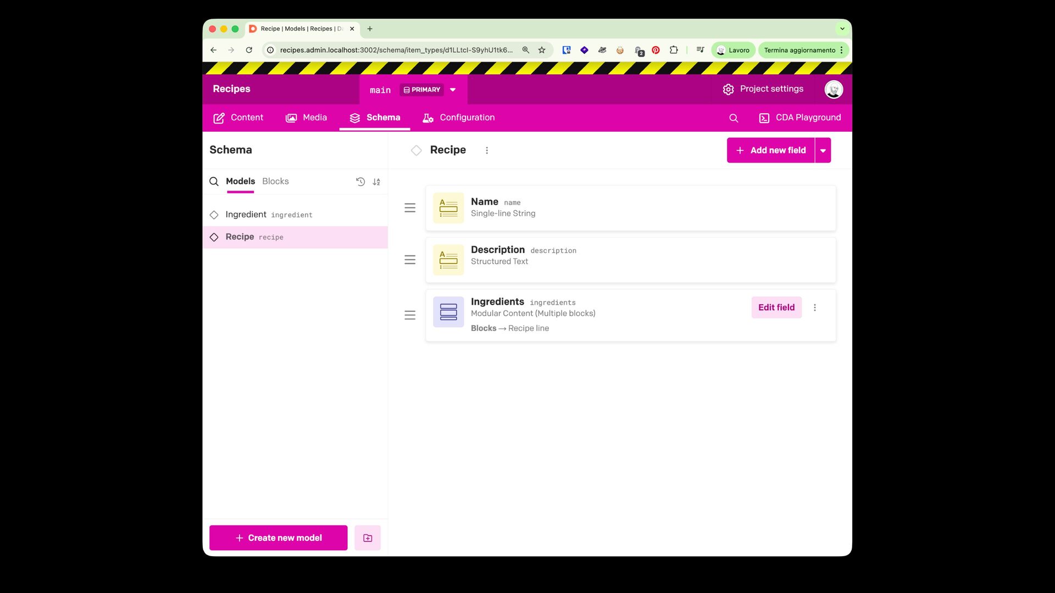
Task: Open the Chrome tab search chevron
Action: point(842,29)
